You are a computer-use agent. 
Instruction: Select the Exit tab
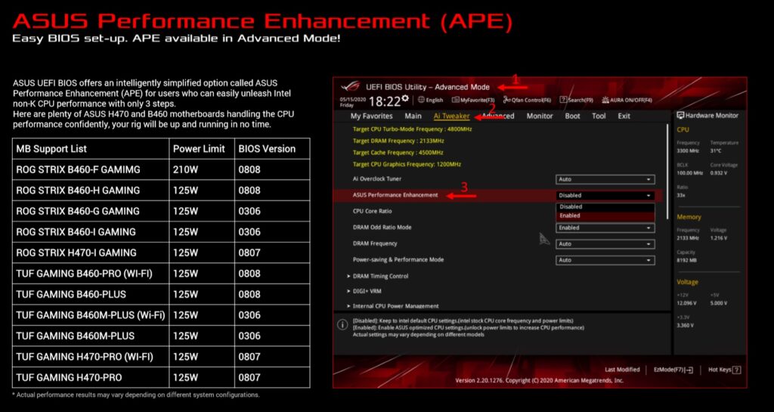tap(624, 116)
